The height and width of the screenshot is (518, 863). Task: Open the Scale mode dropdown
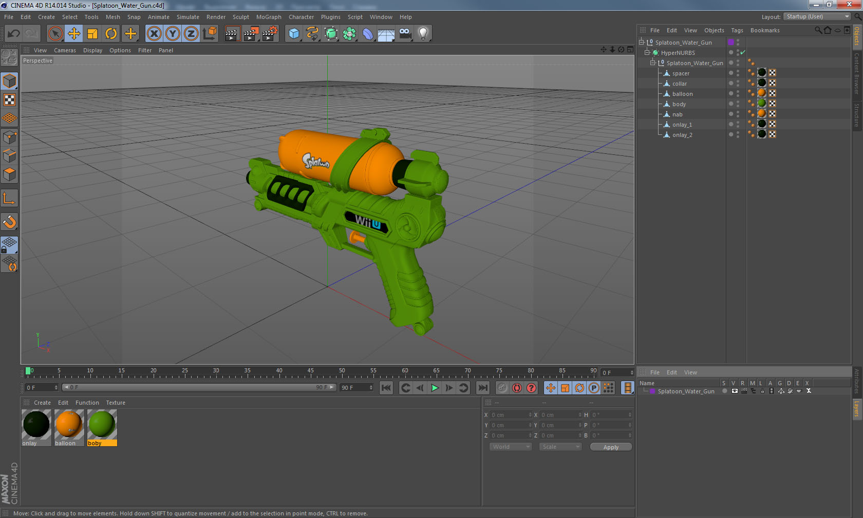560,447
